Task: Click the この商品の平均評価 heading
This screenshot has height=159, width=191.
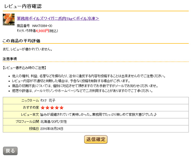Action: coord(21,41)
